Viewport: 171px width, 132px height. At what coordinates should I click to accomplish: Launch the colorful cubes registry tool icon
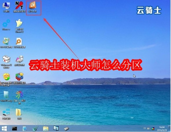19,78
